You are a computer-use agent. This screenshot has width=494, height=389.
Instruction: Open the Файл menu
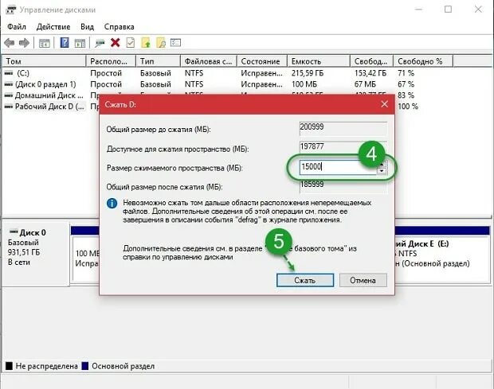coord(17,27)
